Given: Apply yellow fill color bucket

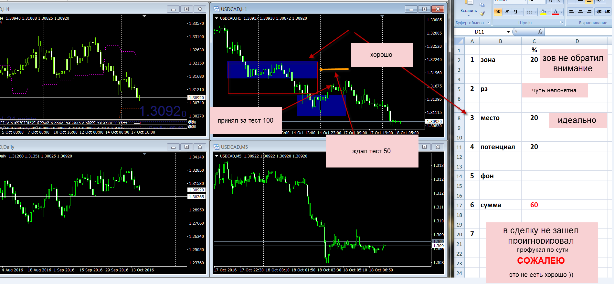Looking at the screenshot, I should pyautogui.click(x=544, y=12).
